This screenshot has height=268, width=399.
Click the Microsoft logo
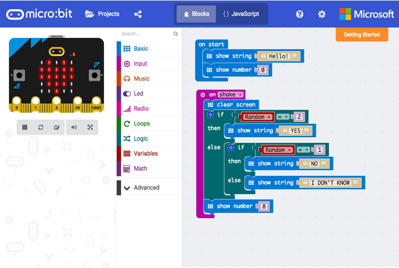point(367,14)
